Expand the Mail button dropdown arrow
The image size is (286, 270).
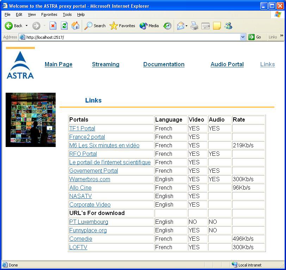(x=186, y=26)
